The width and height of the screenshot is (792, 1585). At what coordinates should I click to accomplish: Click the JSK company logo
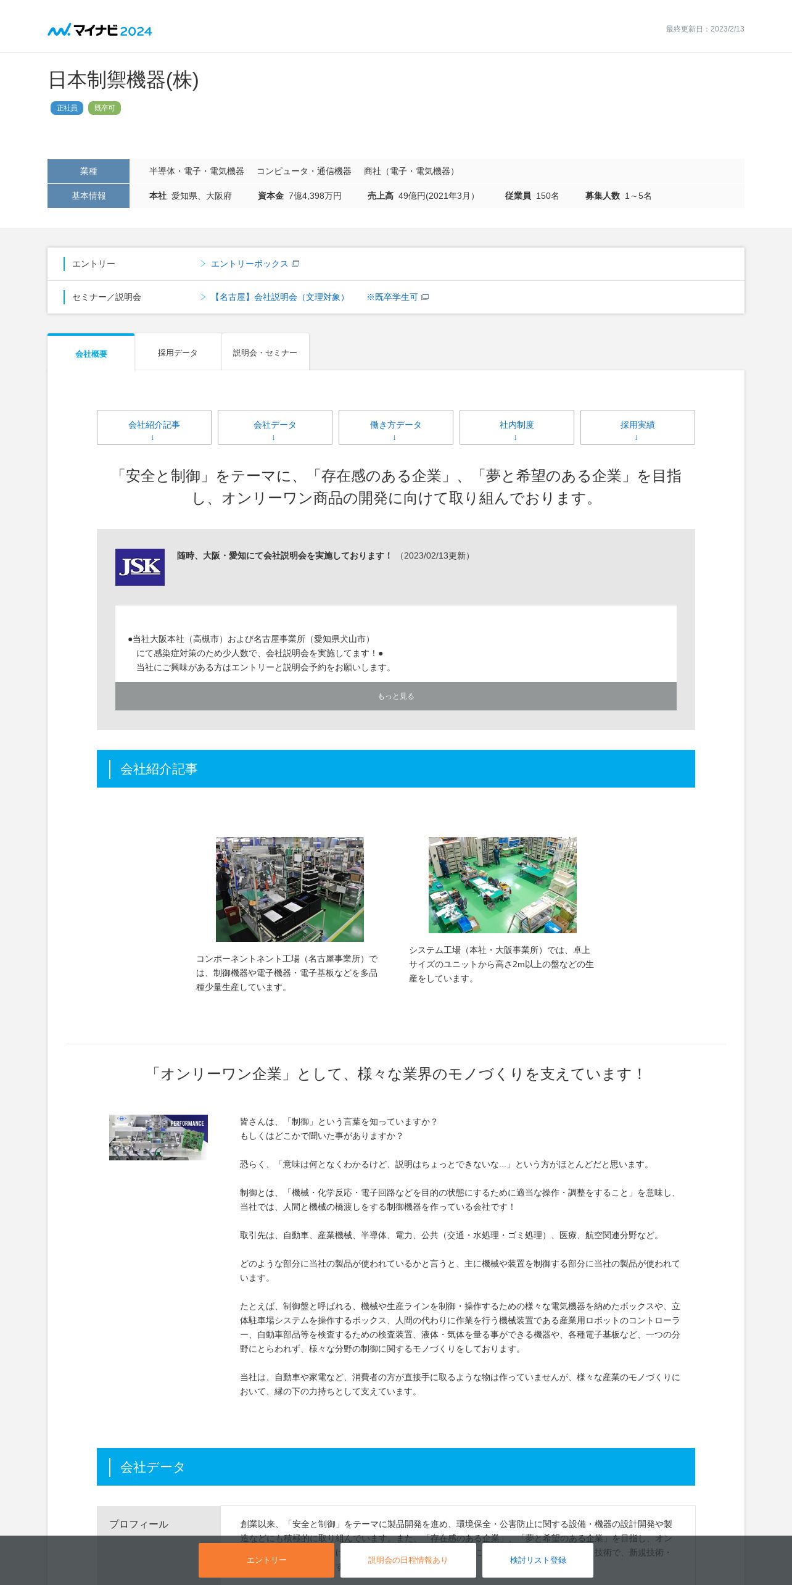pyautogui.click(x=140, y=567)
